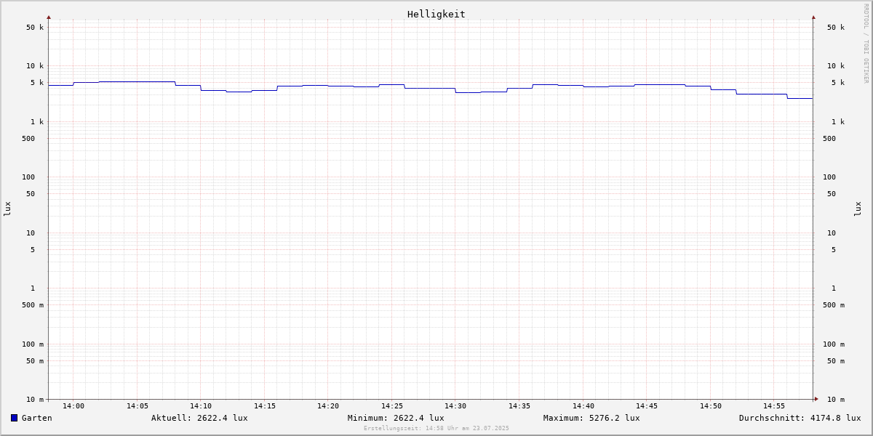Select the Durchschnitt: 4174.8 lux value

coord(800,418)
